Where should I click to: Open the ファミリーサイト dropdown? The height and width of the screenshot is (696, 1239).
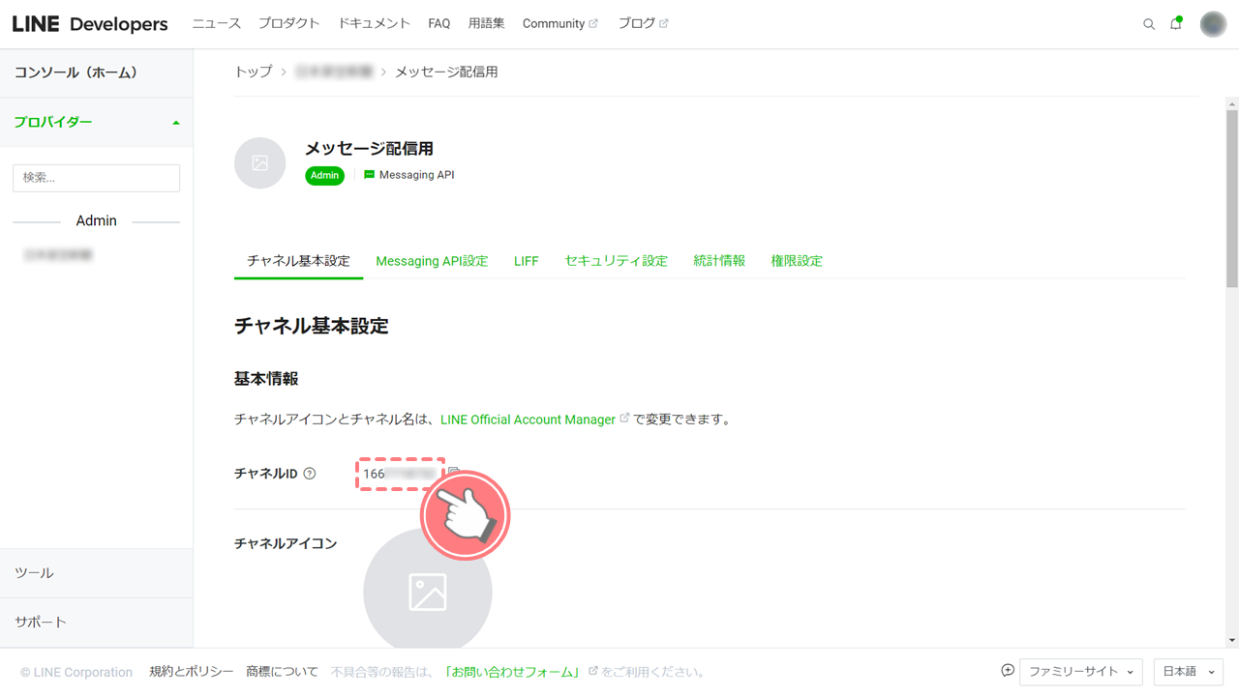tap(1080, 672)
